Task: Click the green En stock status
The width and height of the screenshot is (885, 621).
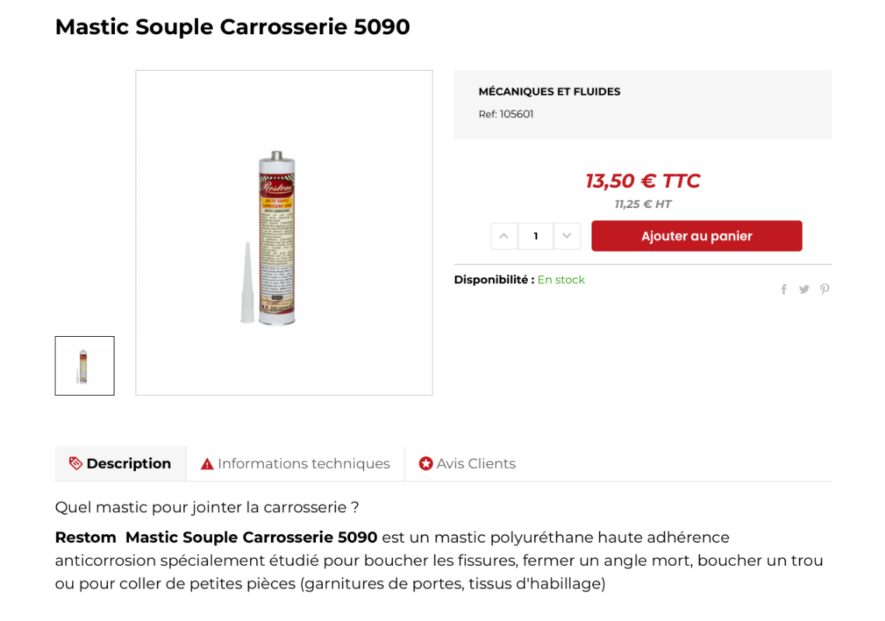Action: coord(560,279)
